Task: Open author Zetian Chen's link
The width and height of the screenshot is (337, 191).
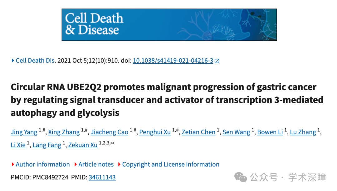Action: pos(198,132)
